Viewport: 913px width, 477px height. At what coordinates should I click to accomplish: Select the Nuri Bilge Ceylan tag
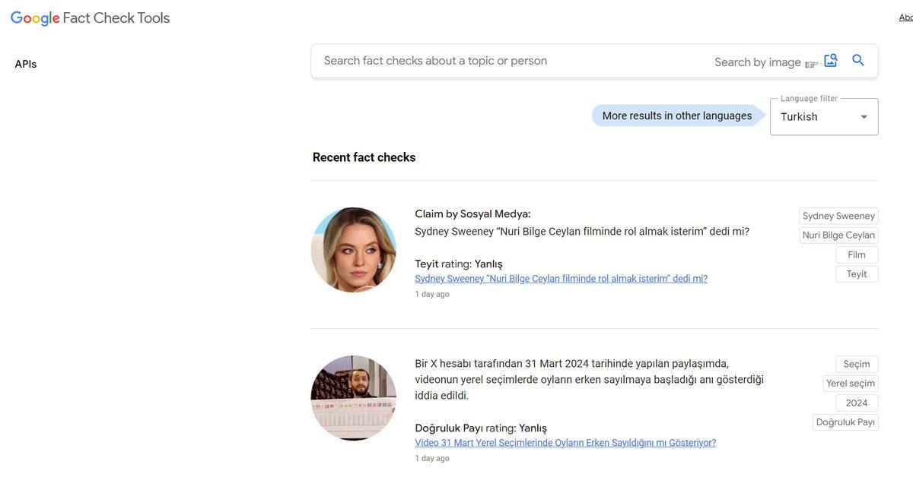point(838,235)
